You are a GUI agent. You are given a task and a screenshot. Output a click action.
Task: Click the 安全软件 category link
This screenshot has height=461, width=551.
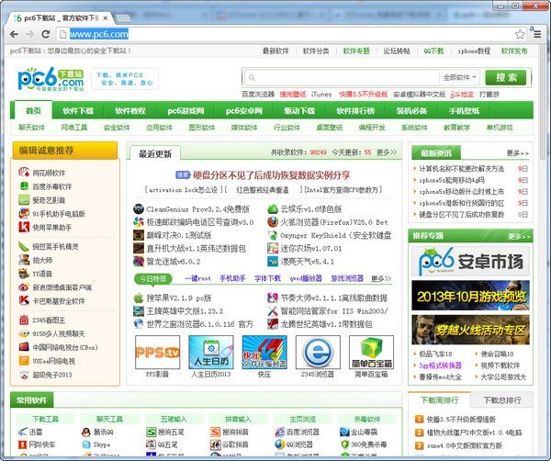[117, 128]
